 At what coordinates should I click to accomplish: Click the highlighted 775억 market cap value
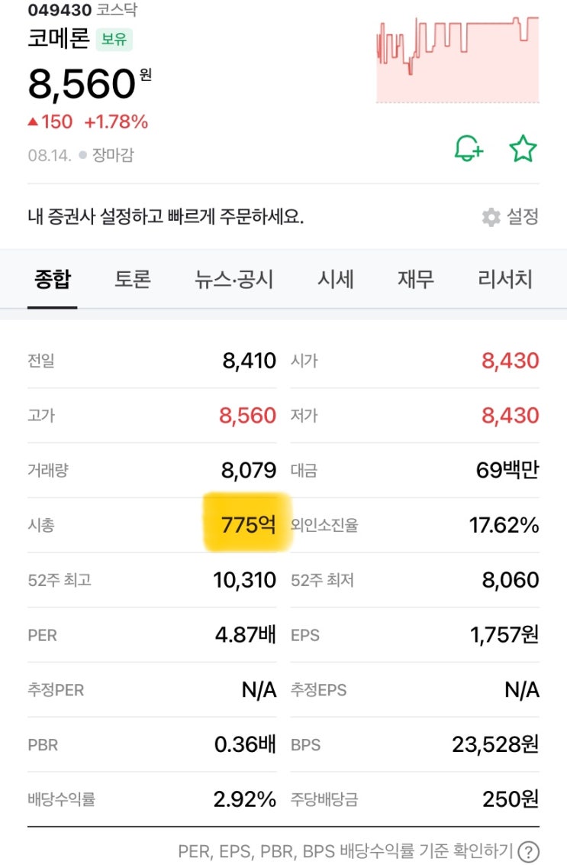click(248, 525)
